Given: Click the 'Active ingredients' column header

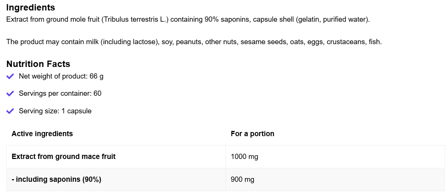Looking at the screenshot, I should click(x=42, y=134).
